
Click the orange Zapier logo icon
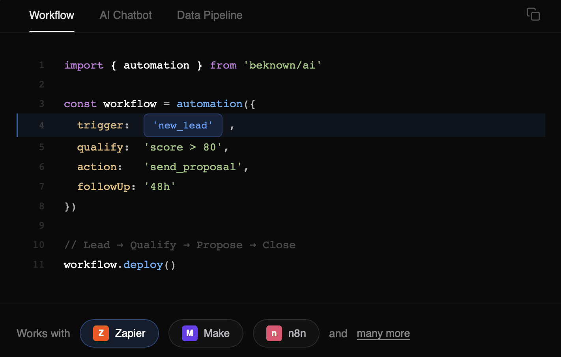click(101, 333)
